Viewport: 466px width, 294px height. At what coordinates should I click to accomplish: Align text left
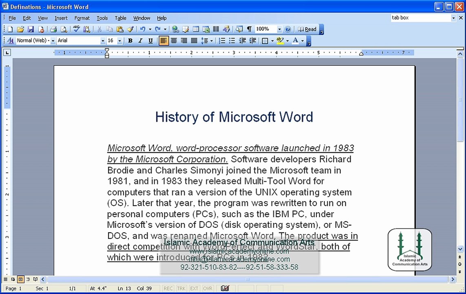click(163, 40)
